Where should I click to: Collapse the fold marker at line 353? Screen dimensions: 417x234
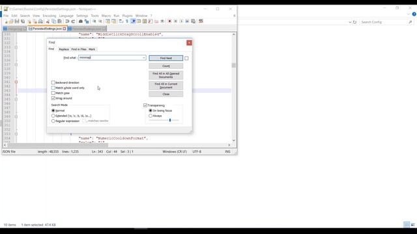[x=16, y=134]
